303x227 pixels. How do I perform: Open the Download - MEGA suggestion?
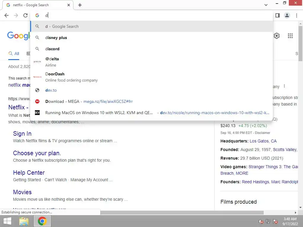[151, 101]
